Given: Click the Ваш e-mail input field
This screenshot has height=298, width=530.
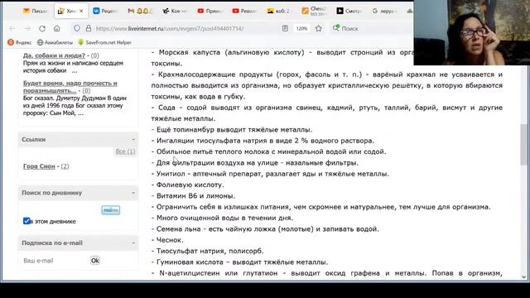Looking at the screenshot, I should [x=54, y=261].
